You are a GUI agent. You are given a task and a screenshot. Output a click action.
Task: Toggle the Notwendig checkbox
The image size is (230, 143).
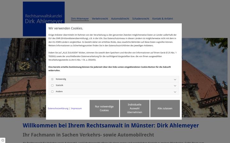coord(52,79)
